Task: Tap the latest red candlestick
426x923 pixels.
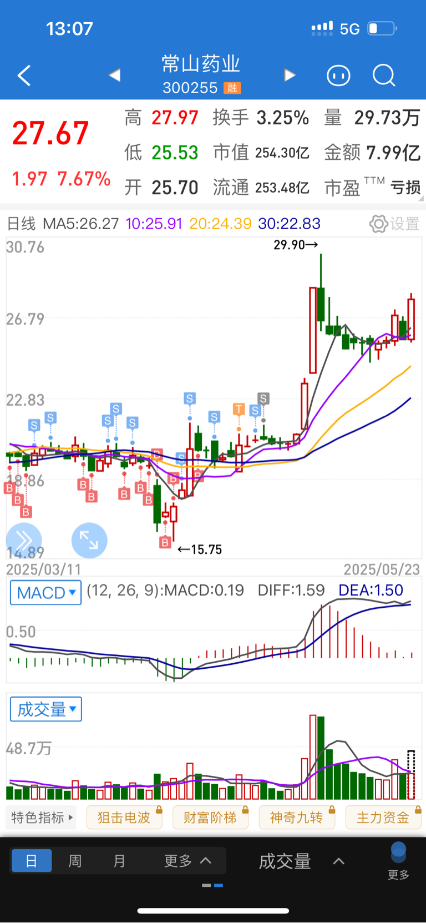Action: pyautogui.click(x=411, y=317)
